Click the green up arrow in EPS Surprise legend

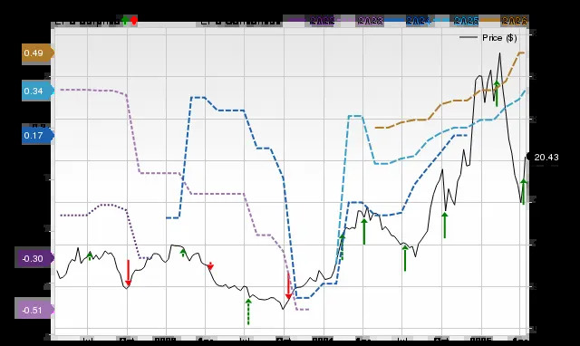125,20
